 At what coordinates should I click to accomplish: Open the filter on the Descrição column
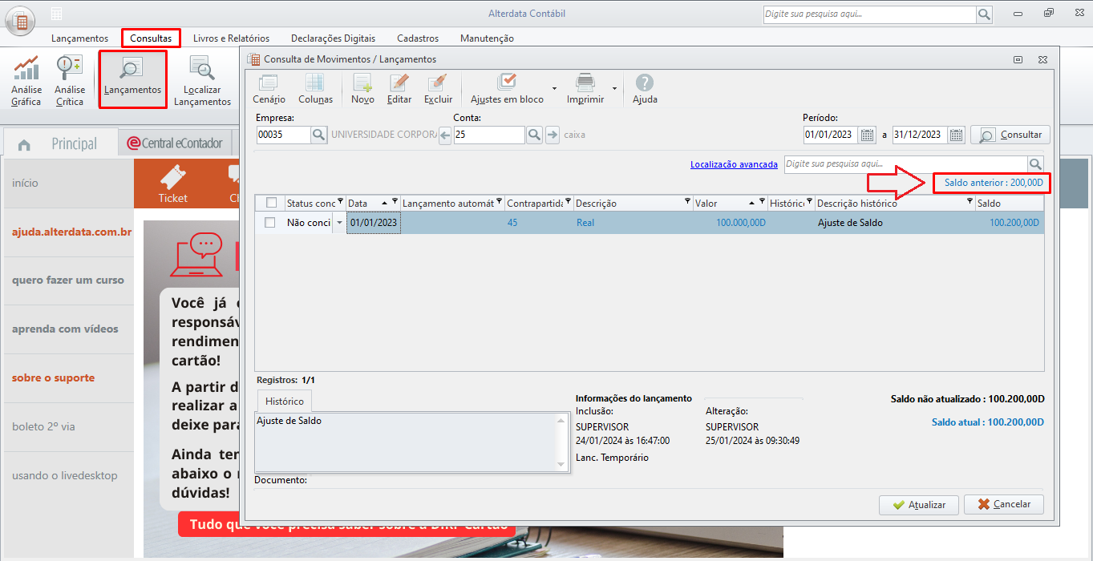687,201
